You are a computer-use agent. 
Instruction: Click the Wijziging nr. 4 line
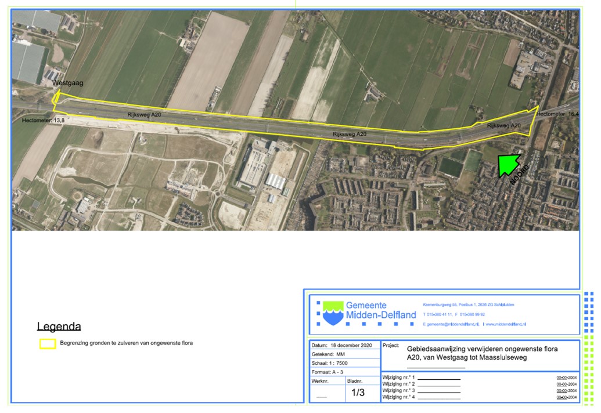coord(422,397)
